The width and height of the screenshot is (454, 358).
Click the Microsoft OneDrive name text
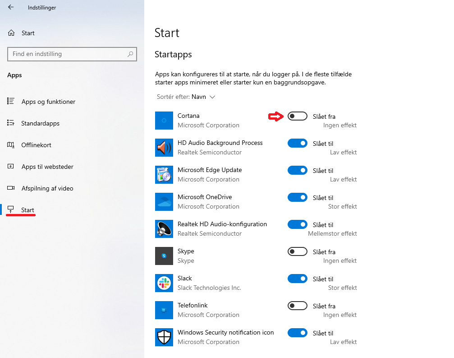[205, 197]
